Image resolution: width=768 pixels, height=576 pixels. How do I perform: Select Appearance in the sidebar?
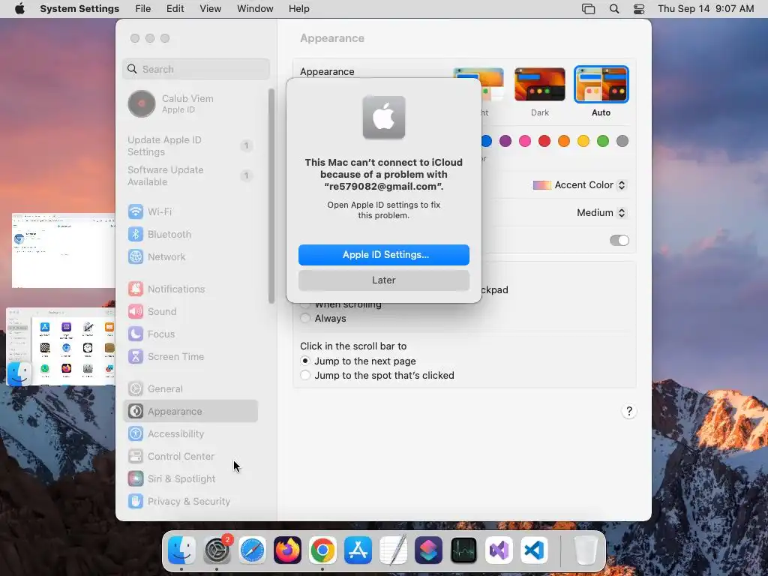(x=190, y=412)
